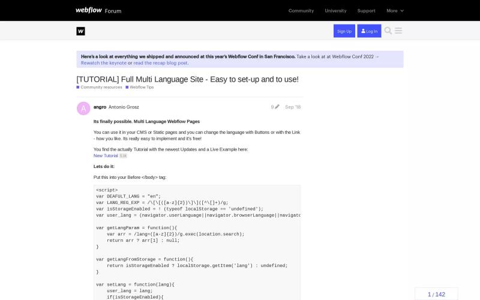
Task: Click angro's avatar circle
Action: [83, 109]
